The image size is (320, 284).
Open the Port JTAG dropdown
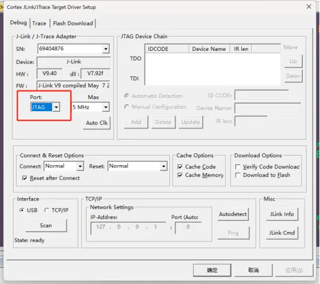click(56, 107)
